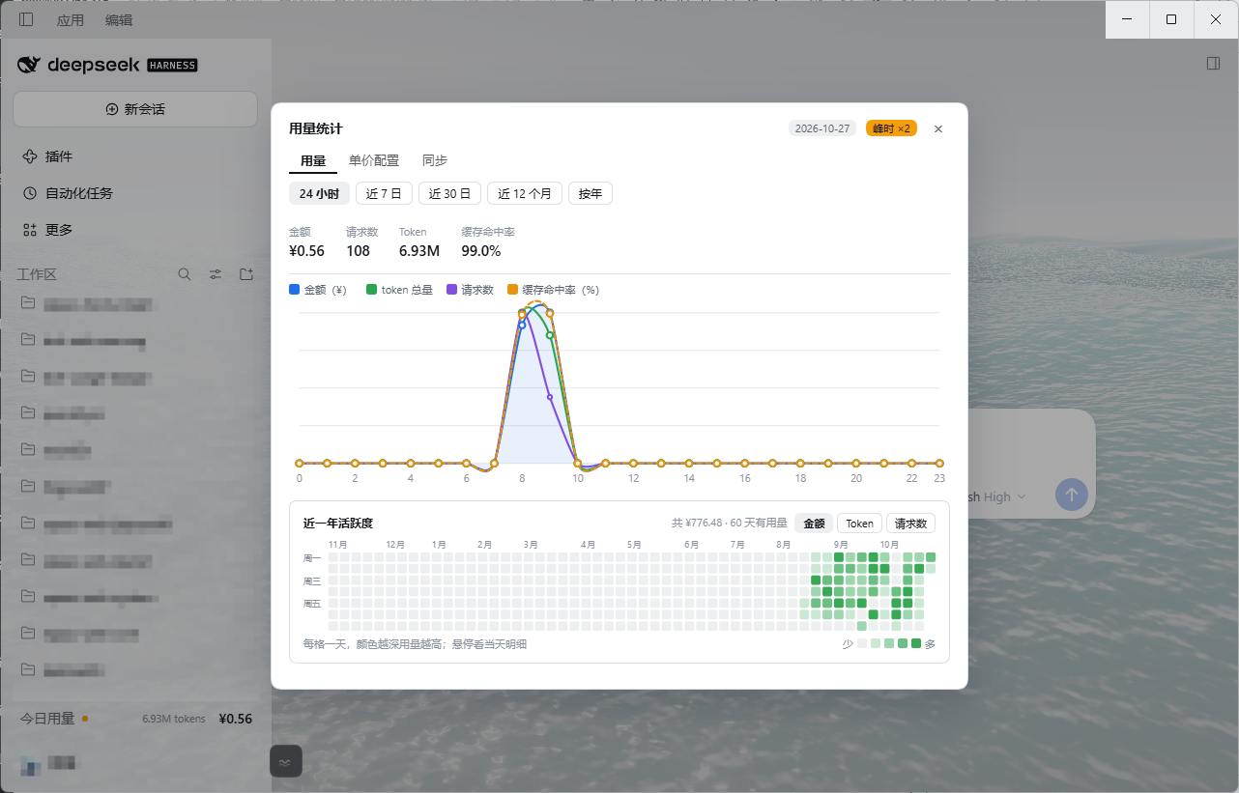Click the ¥0.56 amount in the dialog
Image resolution: width=1239 pixels, height=793 pixels.
tap(306, 251)
